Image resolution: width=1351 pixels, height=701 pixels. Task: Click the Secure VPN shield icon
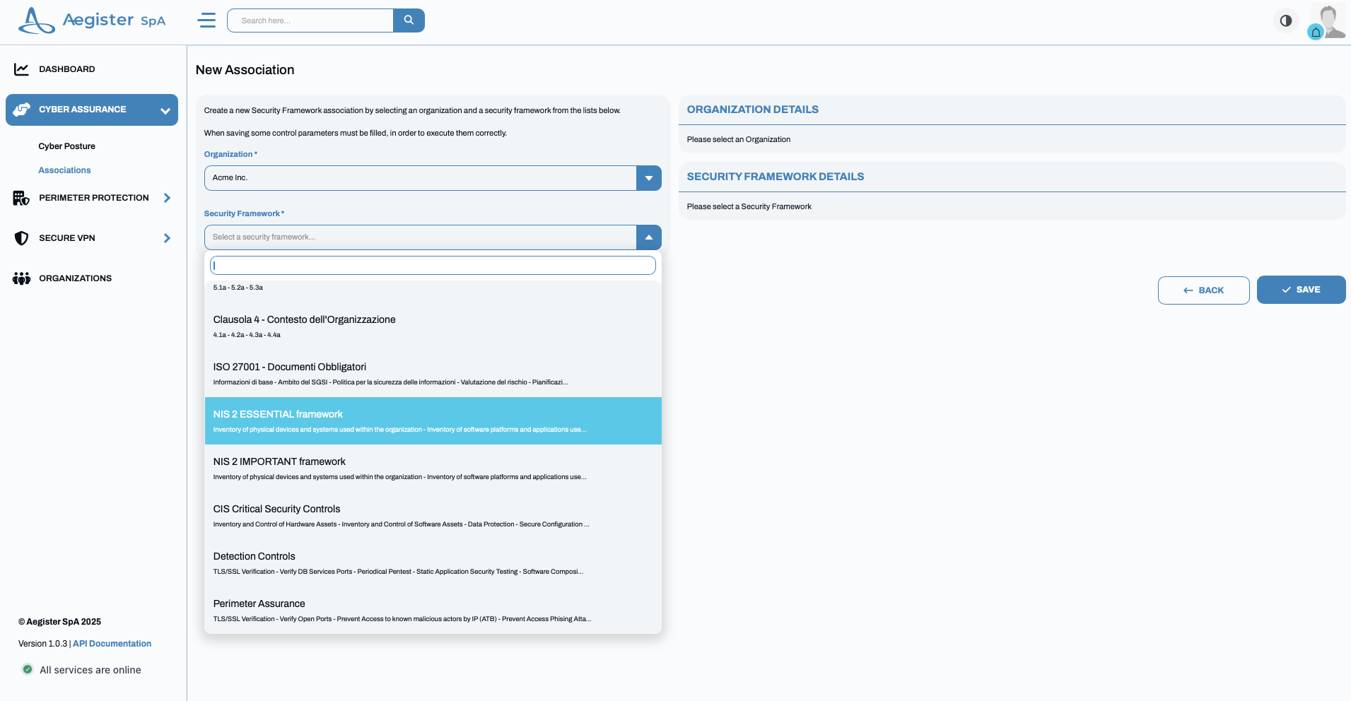click(21, 238)
